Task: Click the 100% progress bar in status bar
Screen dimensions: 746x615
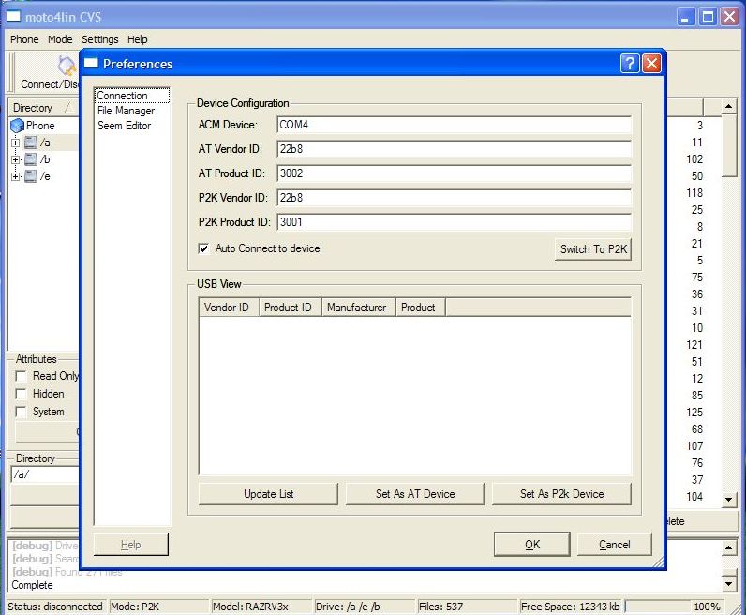Action: coord(675,607)
